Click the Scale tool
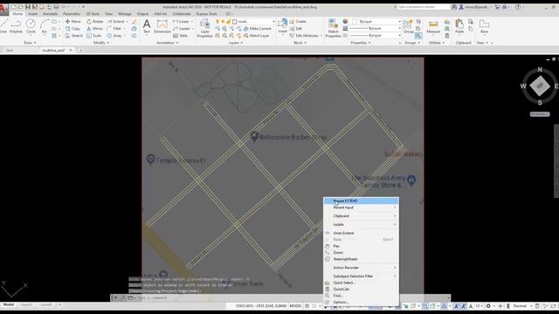The height and width of the screenshot is (314, 559). pos(93,36)
